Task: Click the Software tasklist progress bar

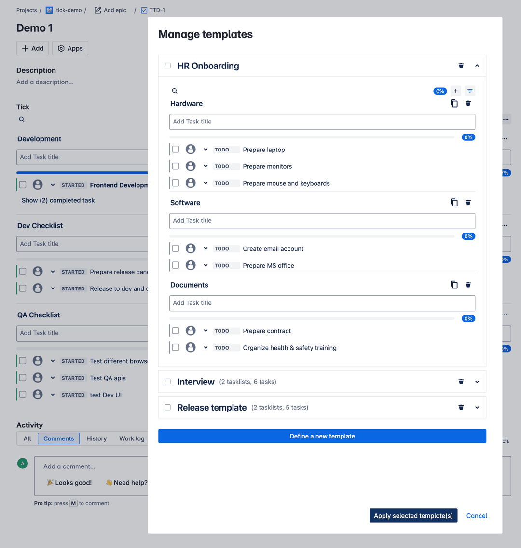Action: point(312,236)
